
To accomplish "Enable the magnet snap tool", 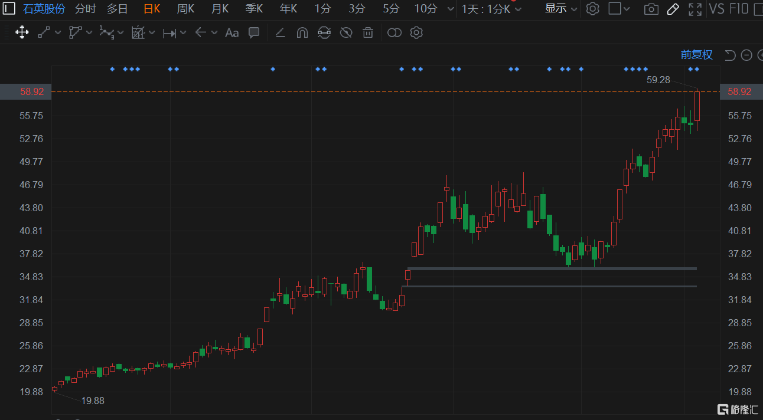I will 302,32.
